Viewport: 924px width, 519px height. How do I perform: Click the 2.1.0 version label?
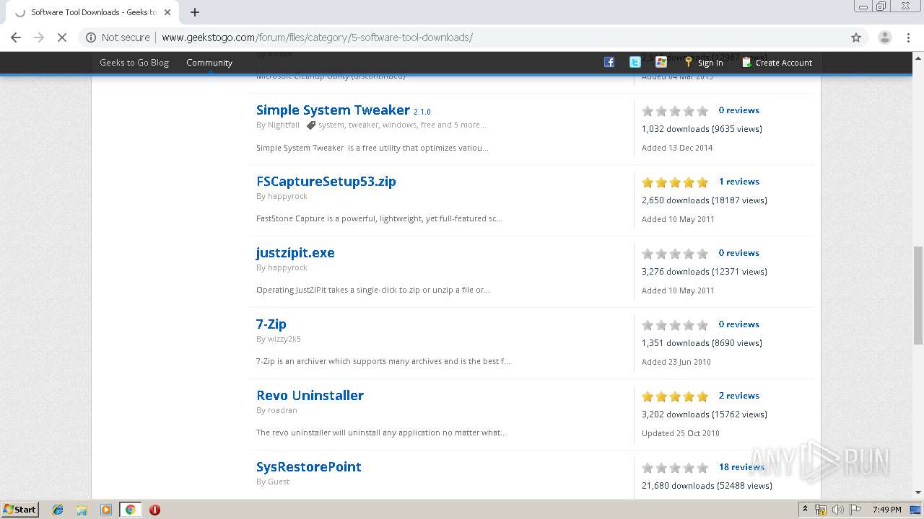tap(422, 112)
